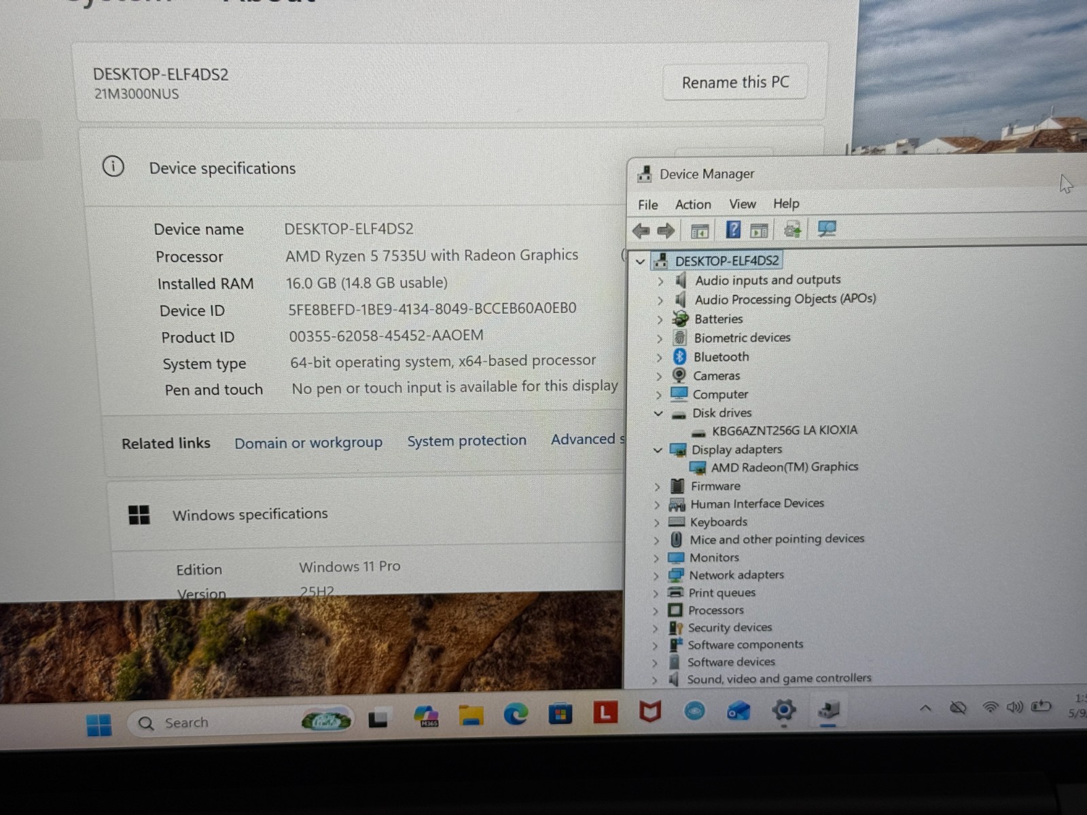Open Wi-Fi network tray icon

pos(991,708)
